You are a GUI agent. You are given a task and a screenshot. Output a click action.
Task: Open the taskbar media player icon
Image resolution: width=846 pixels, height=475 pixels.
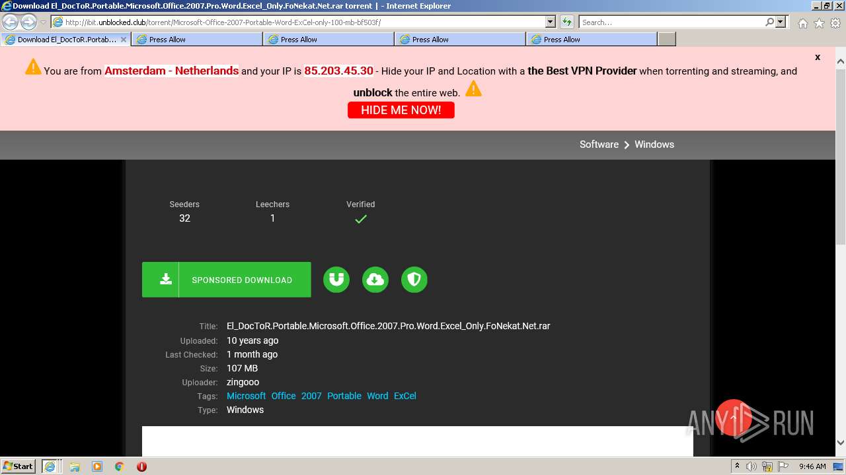(97, 466)
